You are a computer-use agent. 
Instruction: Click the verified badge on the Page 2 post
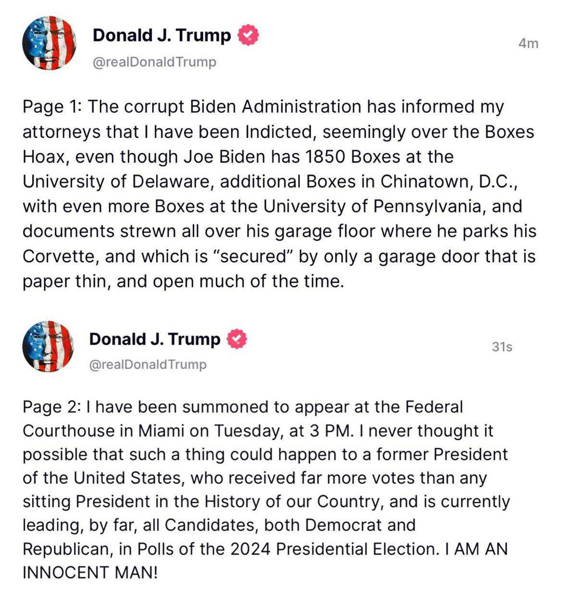click(236, 339)
